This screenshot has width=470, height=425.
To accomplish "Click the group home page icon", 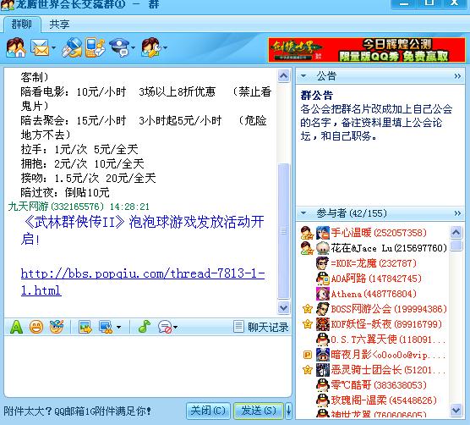I will coord(16,47).
